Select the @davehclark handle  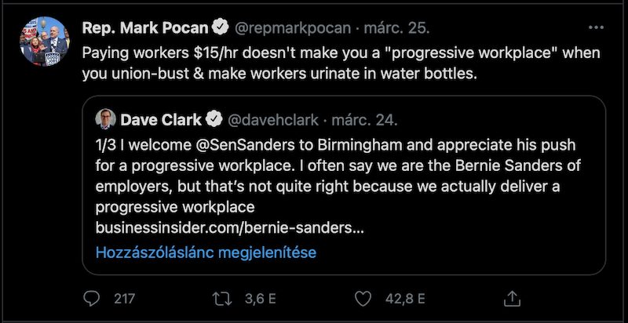[x=272, y=119]
